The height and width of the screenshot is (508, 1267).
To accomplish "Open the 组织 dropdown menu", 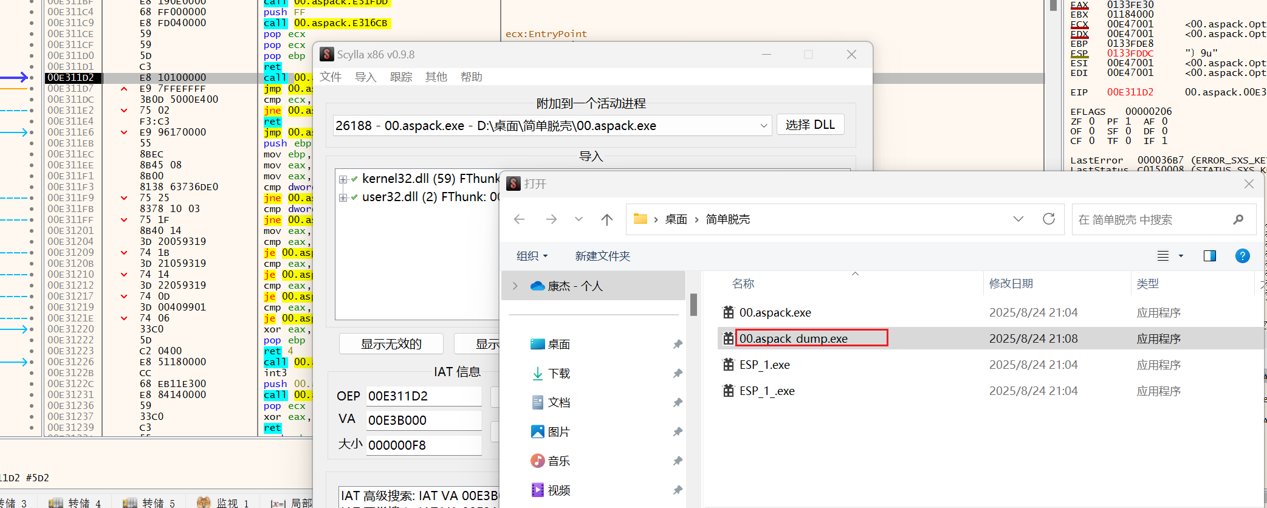I will (532, 256).
